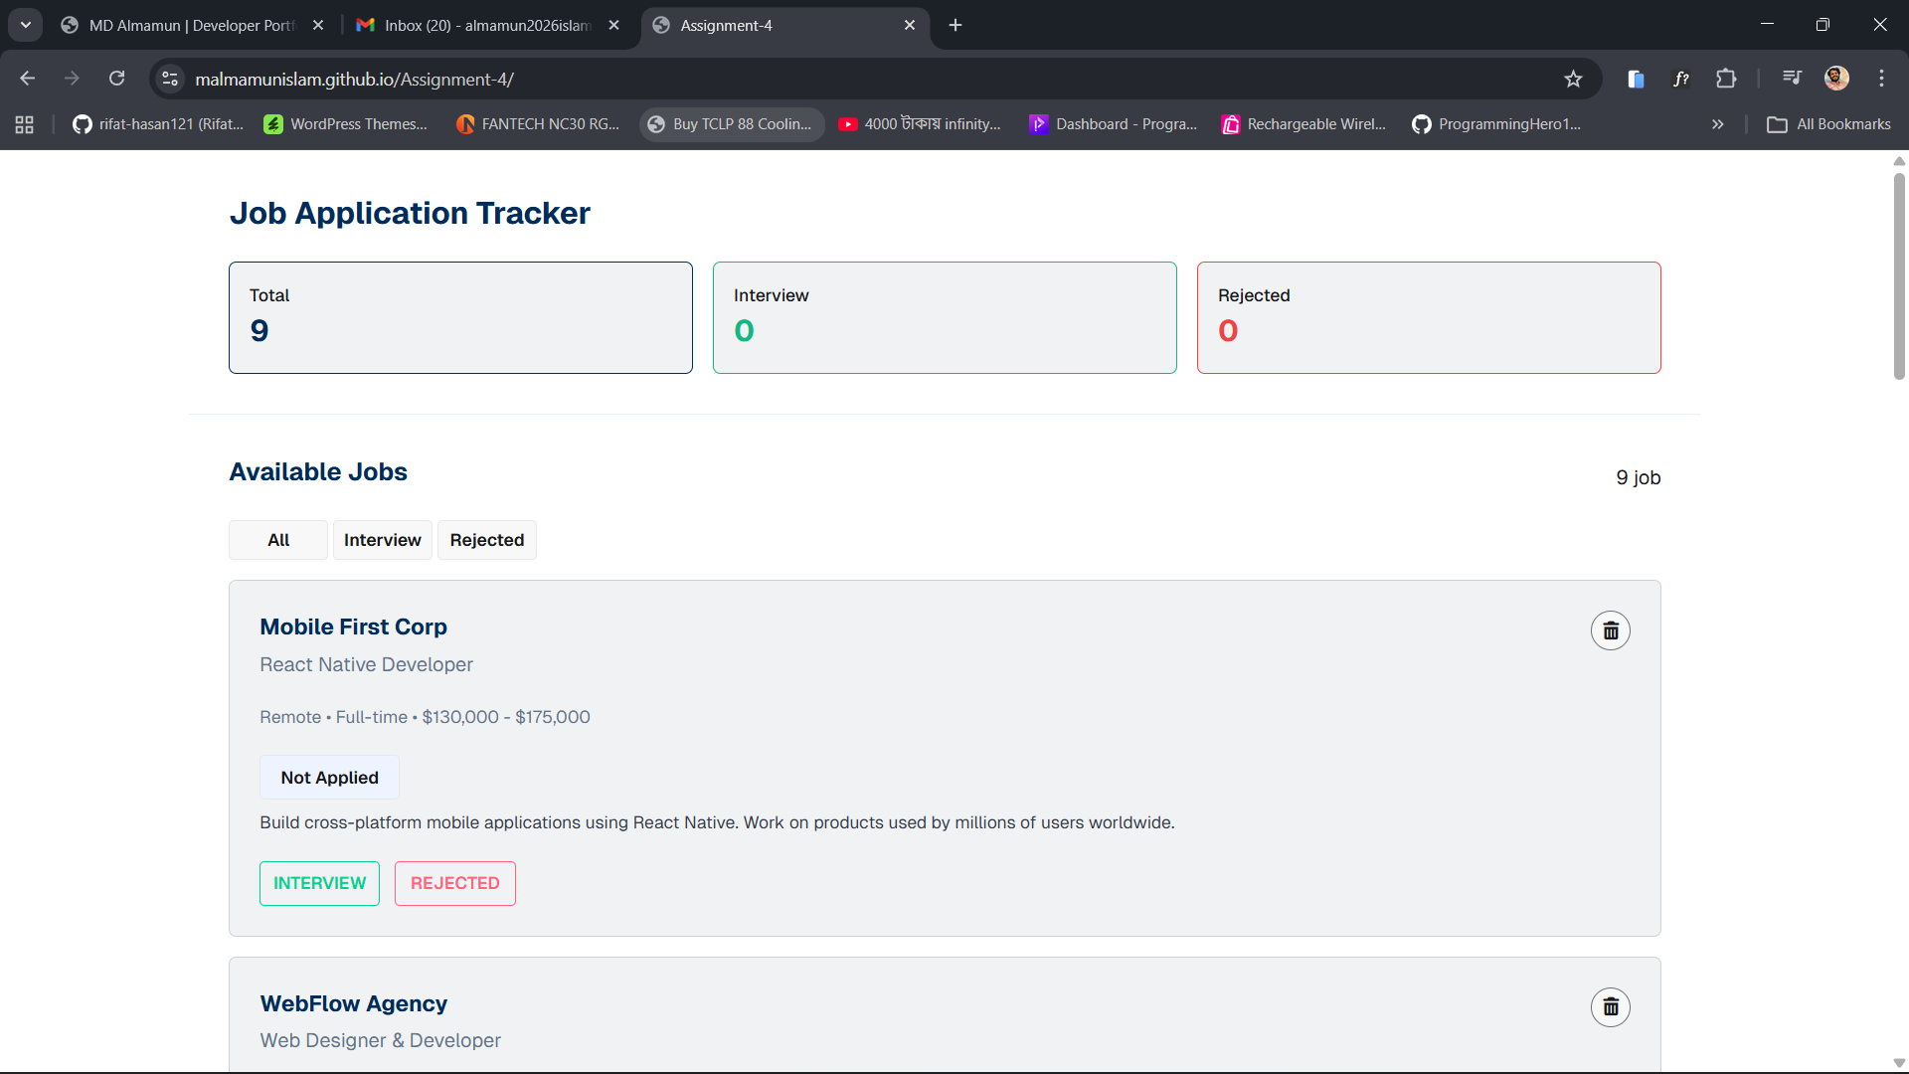Image resolution: width=1909 pixels, height=1074 pixels.
Task: Open the browser Extensions puzzle icon
Action: (x=1726, y=79)
